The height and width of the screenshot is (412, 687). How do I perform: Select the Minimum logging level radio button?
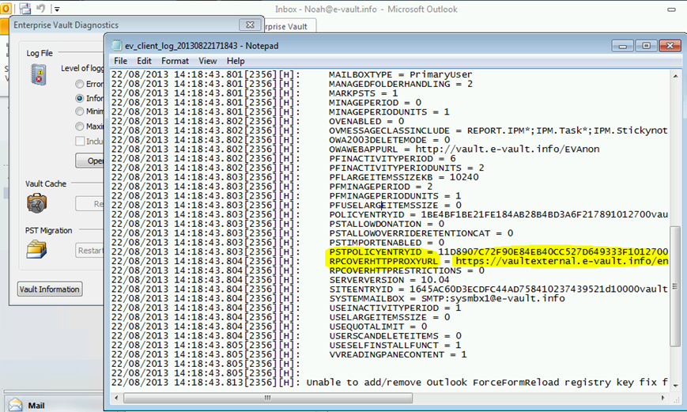click(x=79, y=112)
